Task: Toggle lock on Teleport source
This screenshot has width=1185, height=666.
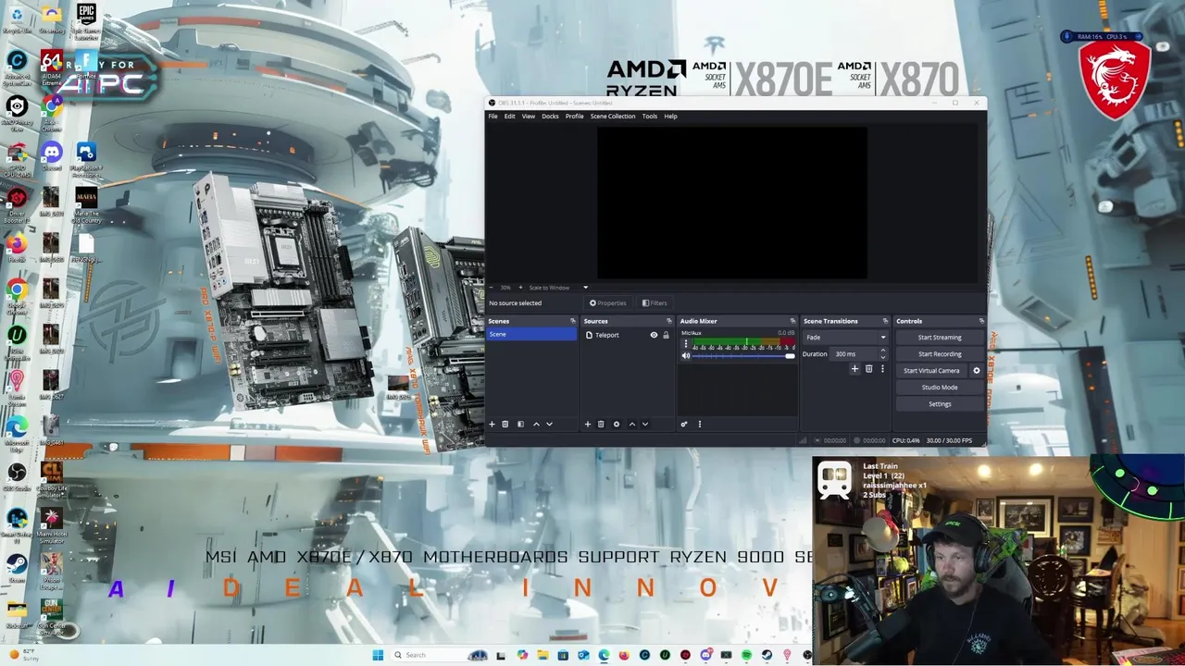Action: pos(666,335)
